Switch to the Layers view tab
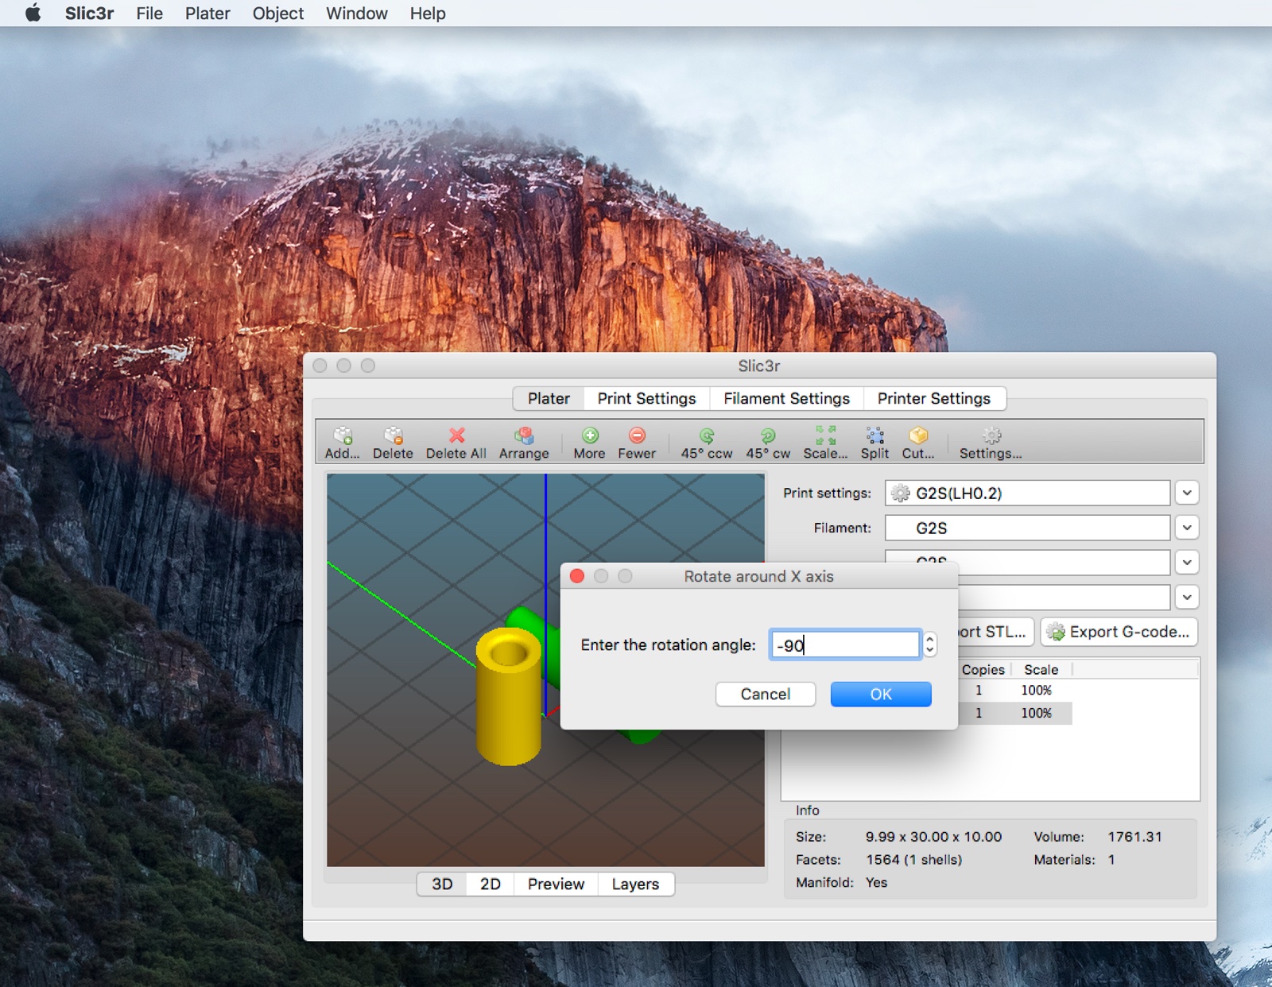 pos(635,884)
